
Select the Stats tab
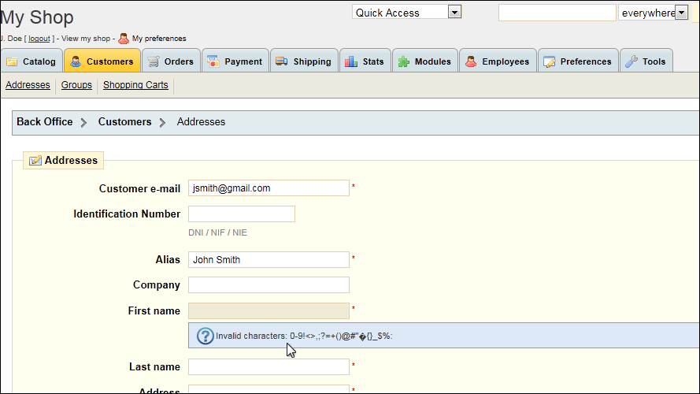tap(365, 61)
